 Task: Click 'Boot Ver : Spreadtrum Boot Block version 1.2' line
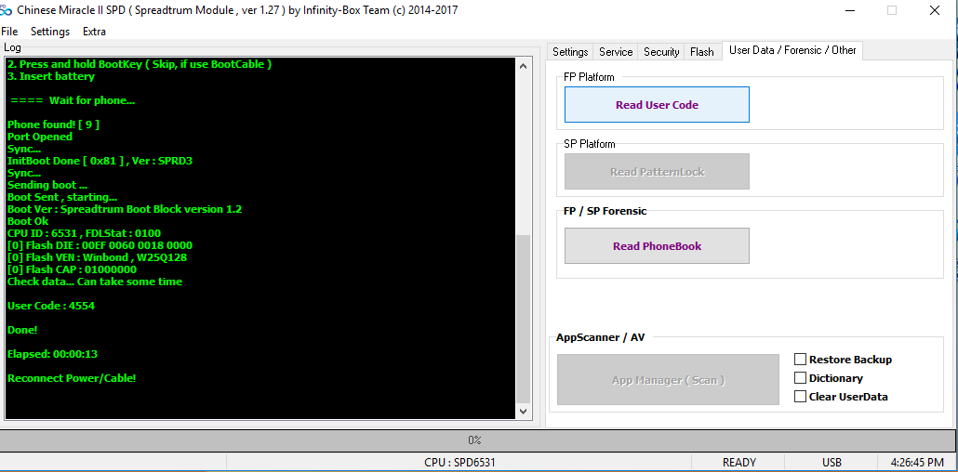tap(125, 209)
